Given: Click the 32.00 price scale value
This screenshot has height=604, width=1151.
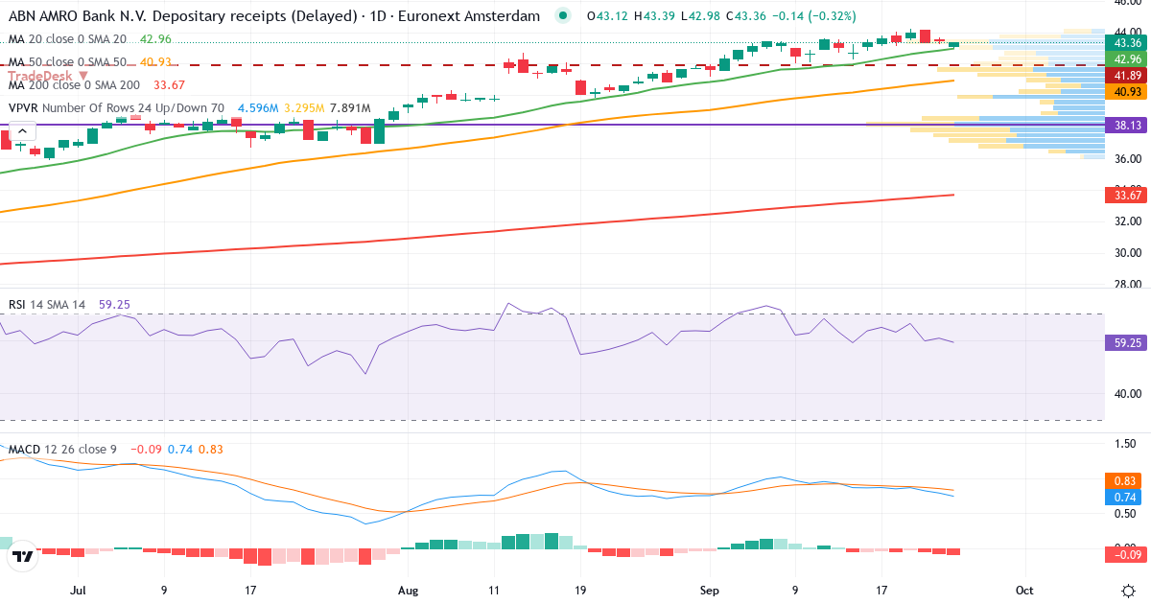Looking at the screenshot, I should [x=1127, y=221].
